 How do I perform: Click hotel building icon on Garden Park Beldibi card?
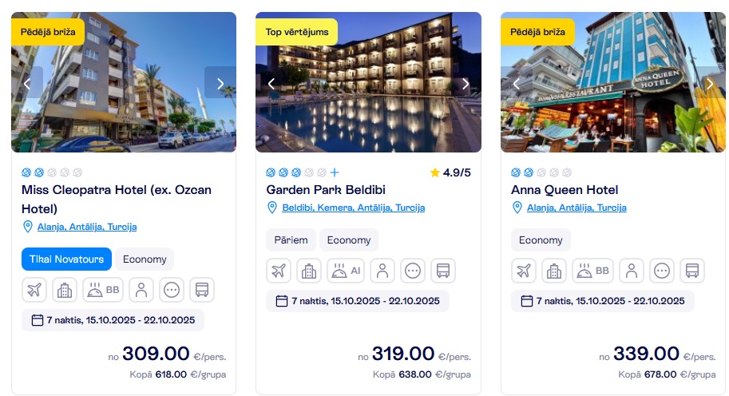pos(309,271)
